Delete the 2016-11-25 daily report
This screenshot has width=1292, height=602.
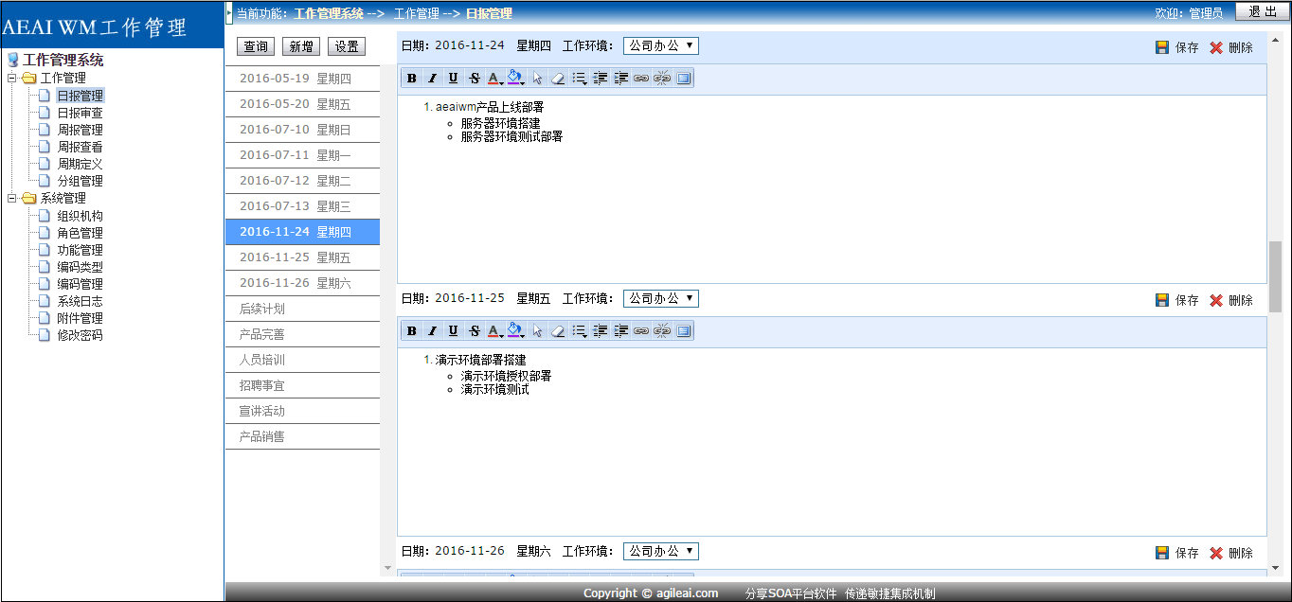pos(1231,300)
